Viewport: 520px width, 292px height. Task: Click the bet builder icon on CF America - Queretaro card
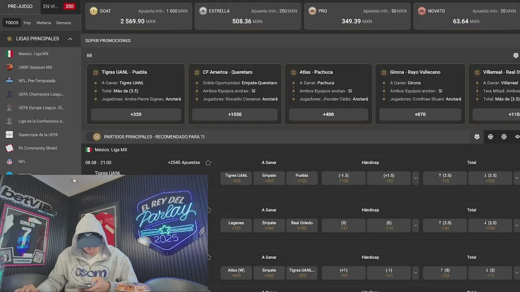197,72
